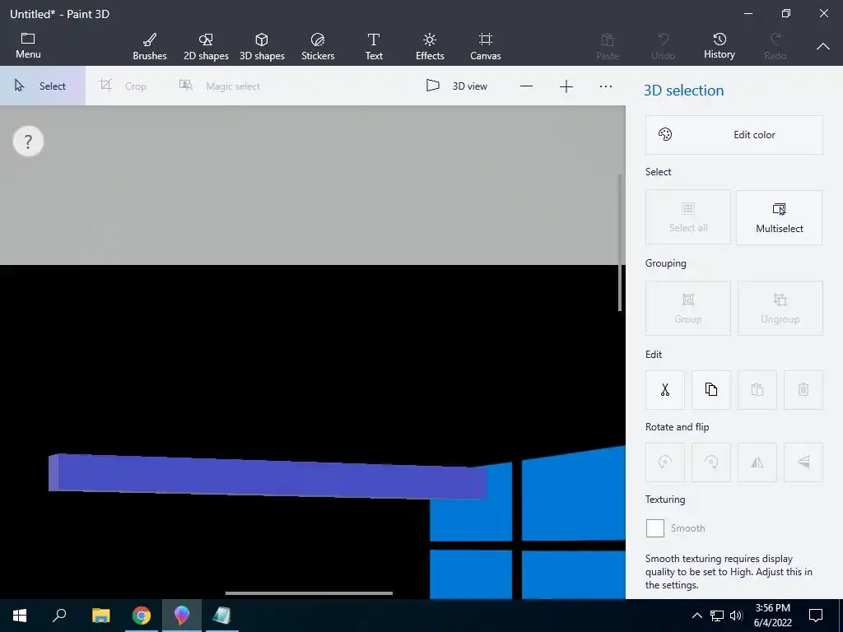Screen dimensions: 843x632
Task: Open the 2D shapes tab
Action: coord(206,46)
